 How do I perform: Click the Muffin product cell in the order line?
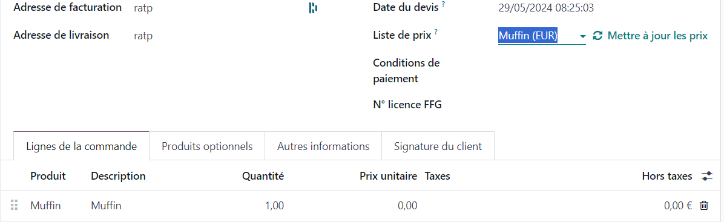click(x=46, y=206)
